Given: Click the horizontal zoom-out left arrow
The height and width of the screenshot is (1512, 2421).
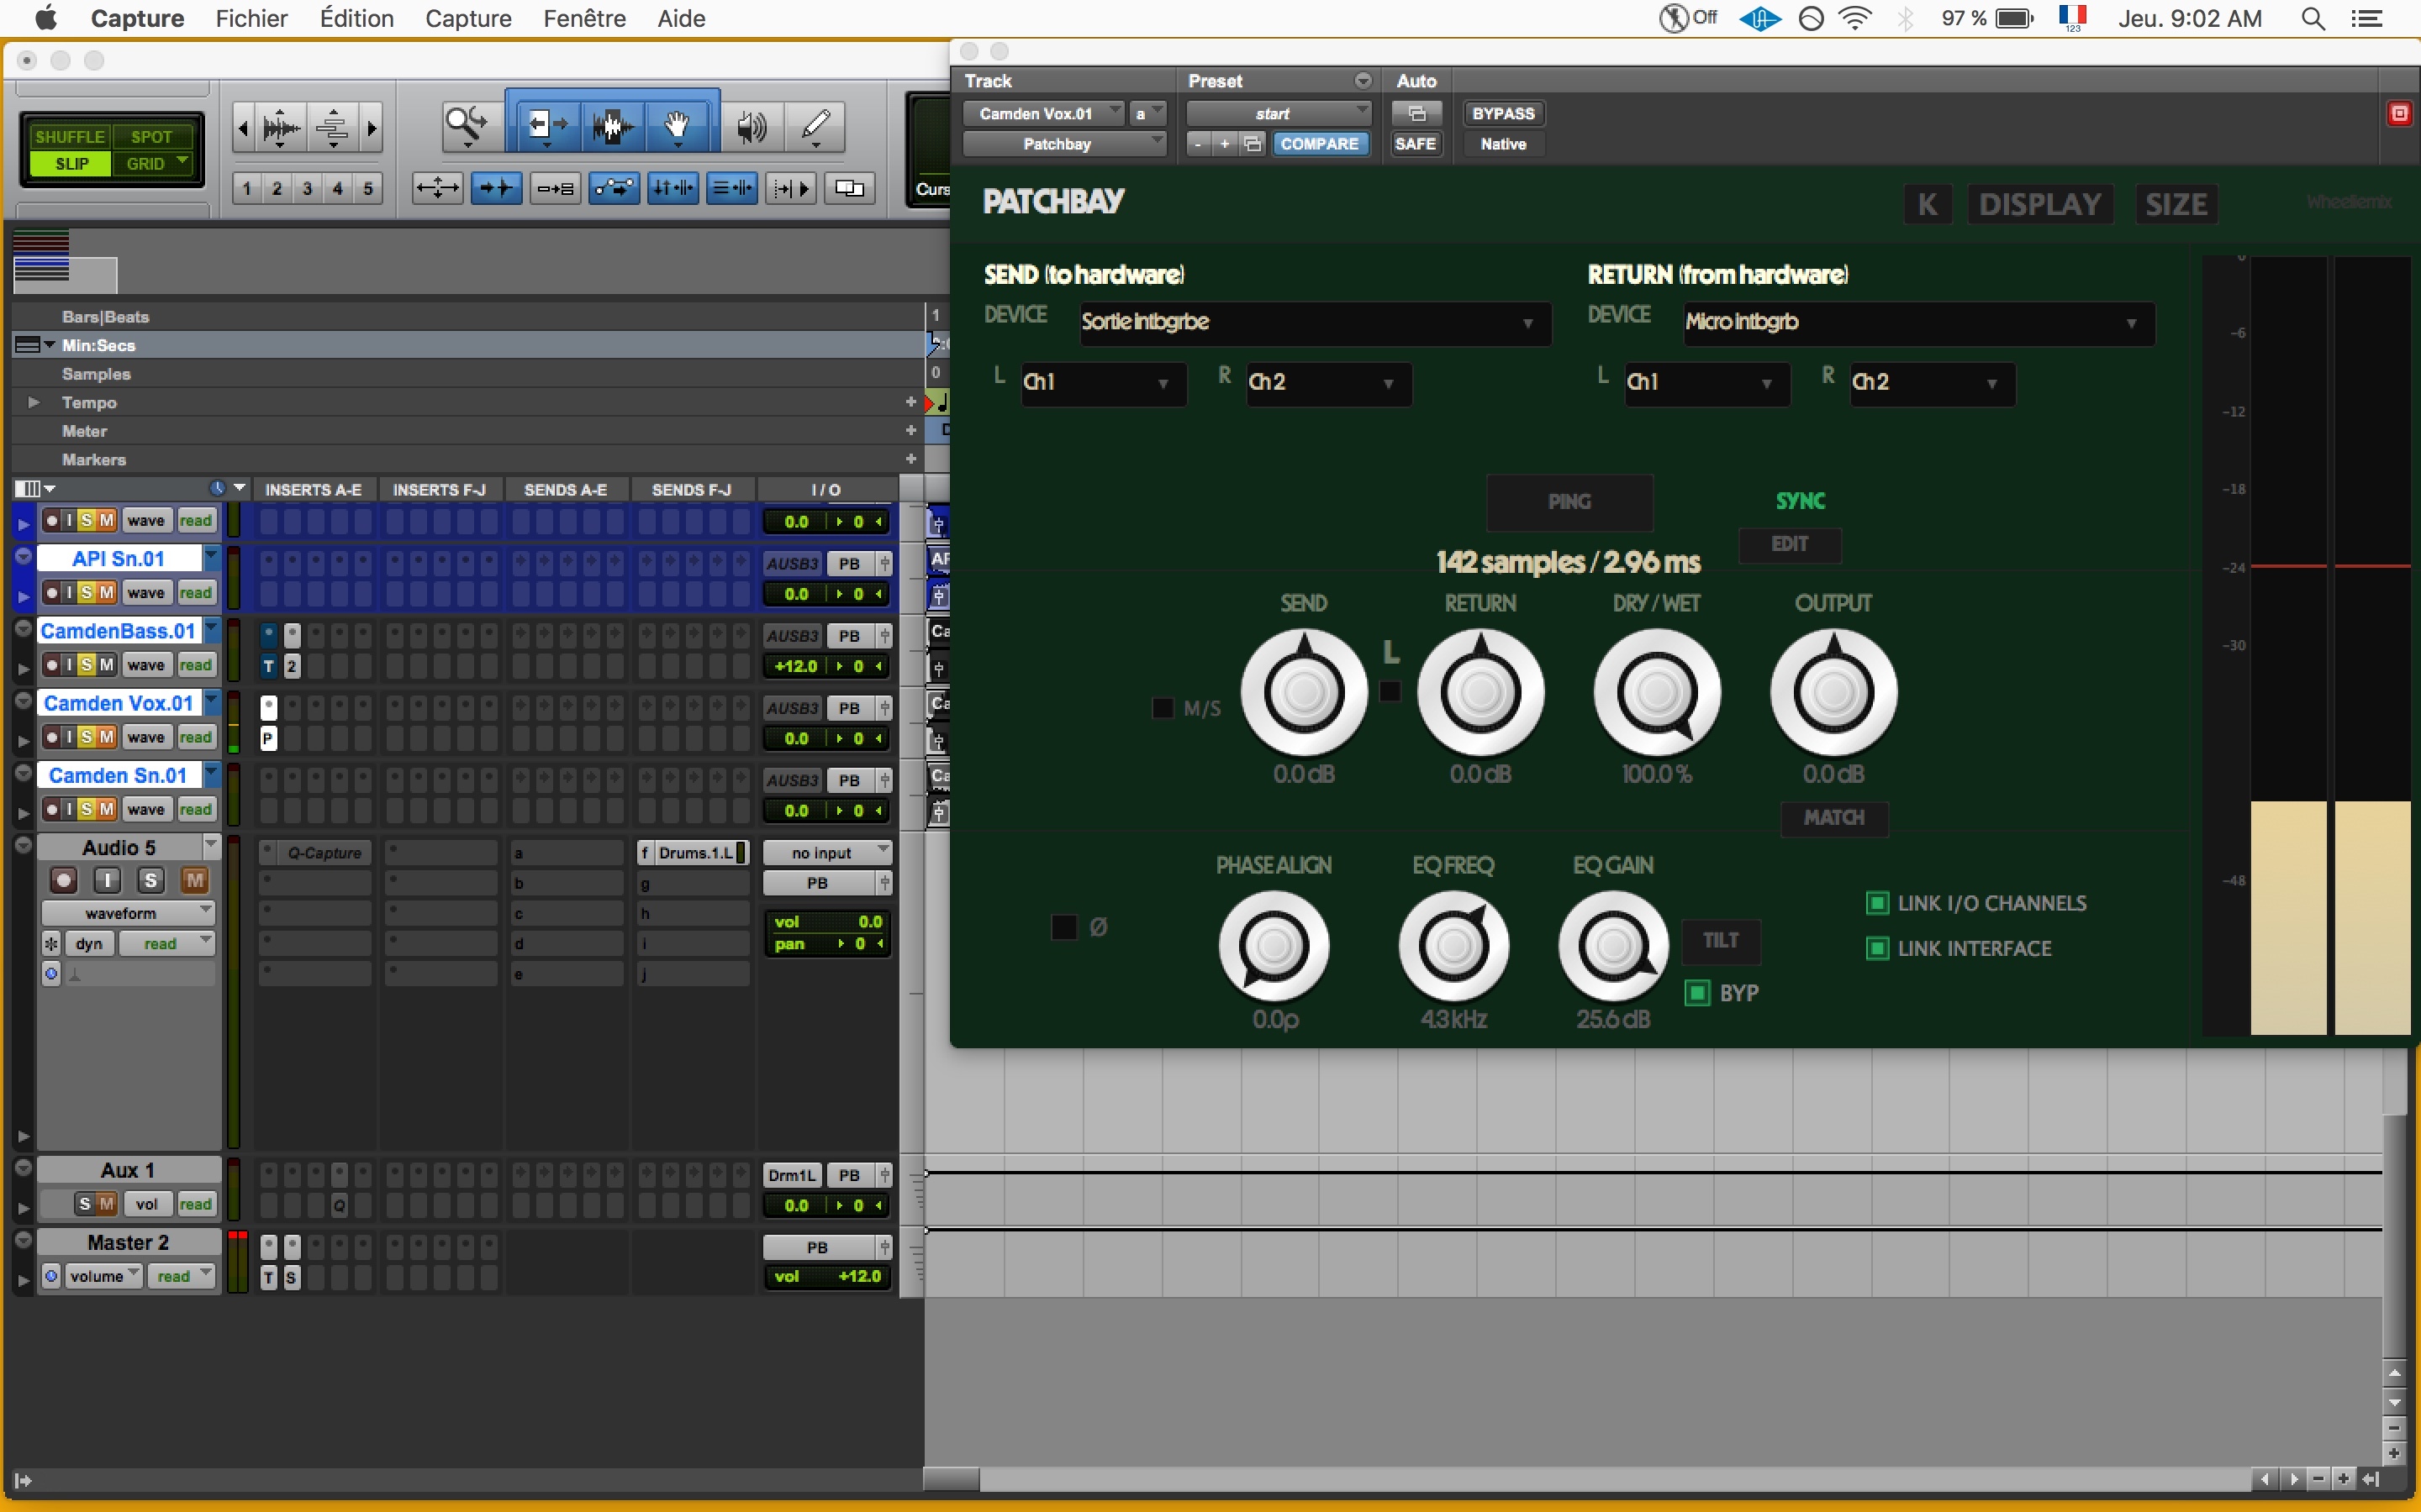Looking at the screenshot, I should point(243,128).
